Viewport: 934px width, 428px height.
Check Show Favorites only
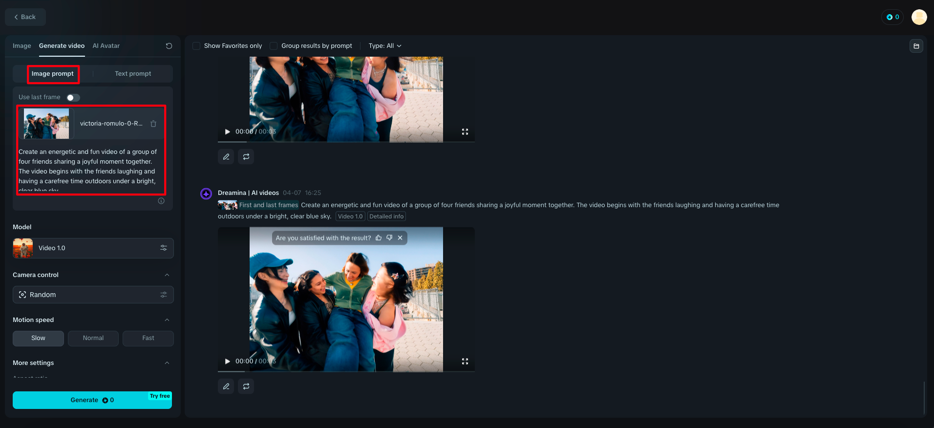(x=196, y=46)
